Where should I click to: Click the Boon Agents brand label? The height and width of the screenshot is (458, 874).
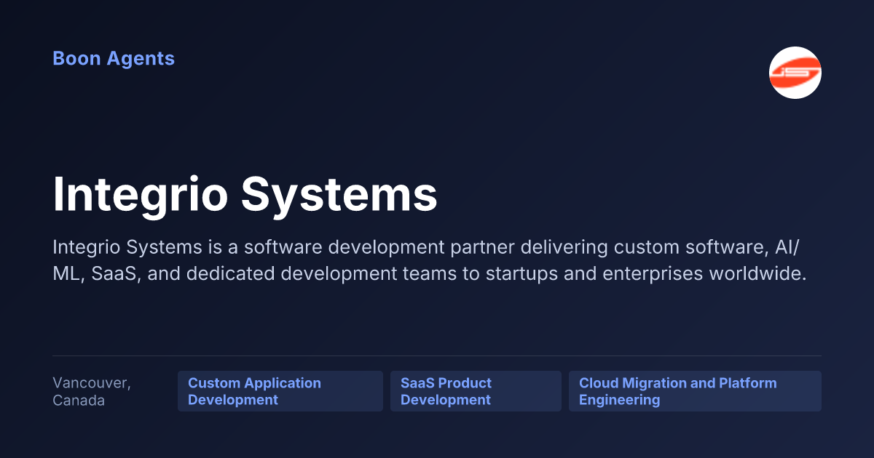[114, 59]
